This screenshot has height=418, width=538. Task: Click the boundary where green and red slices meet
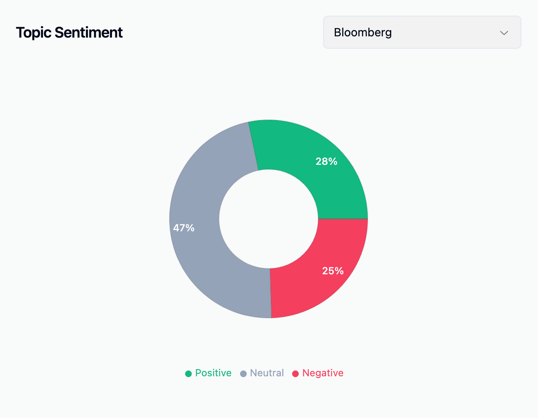point(343,218)
